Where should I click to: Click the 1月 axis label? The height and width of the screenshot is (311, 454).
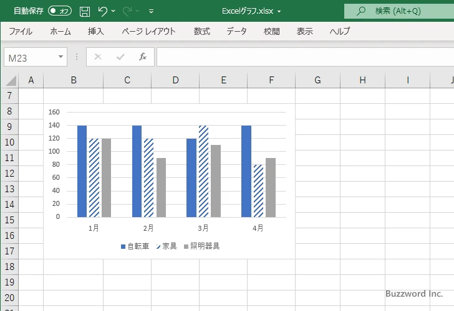[x=94, y=228]
